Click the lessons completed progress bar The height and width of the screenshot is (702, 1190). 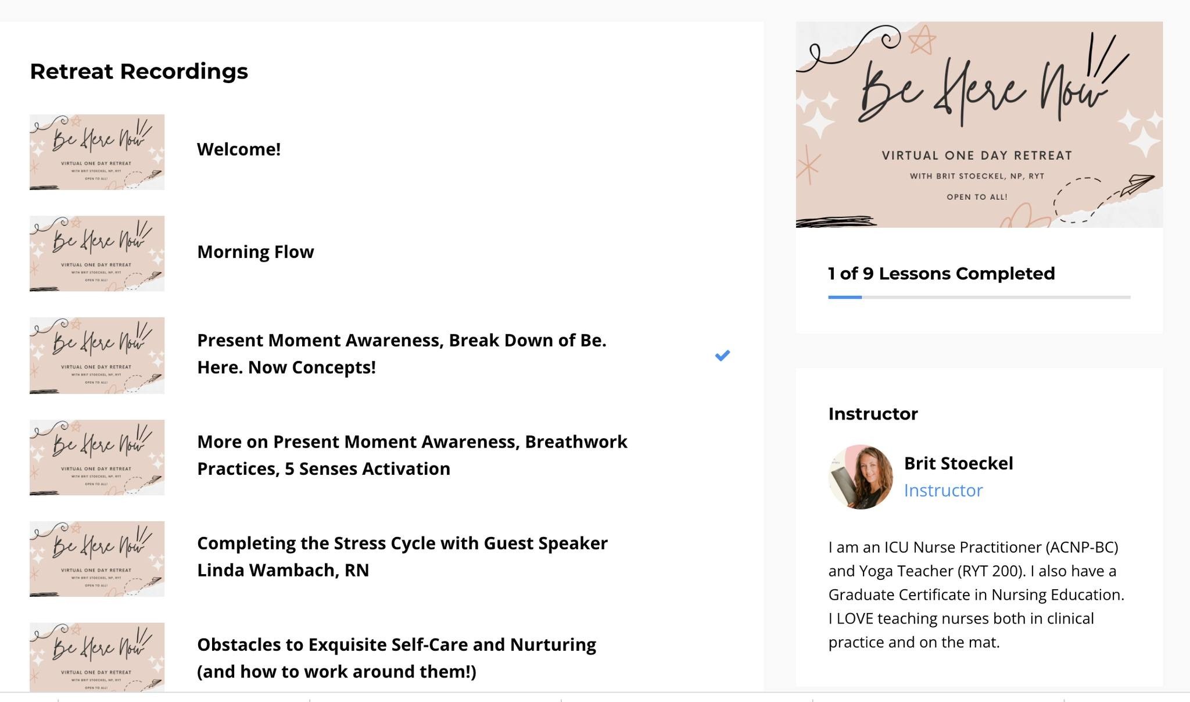[x=979, y=297]
